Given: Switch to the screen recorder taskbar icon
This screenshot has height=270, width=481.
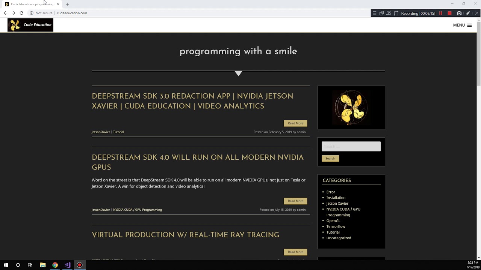Looking at the screenshot, I should (80, 265).
